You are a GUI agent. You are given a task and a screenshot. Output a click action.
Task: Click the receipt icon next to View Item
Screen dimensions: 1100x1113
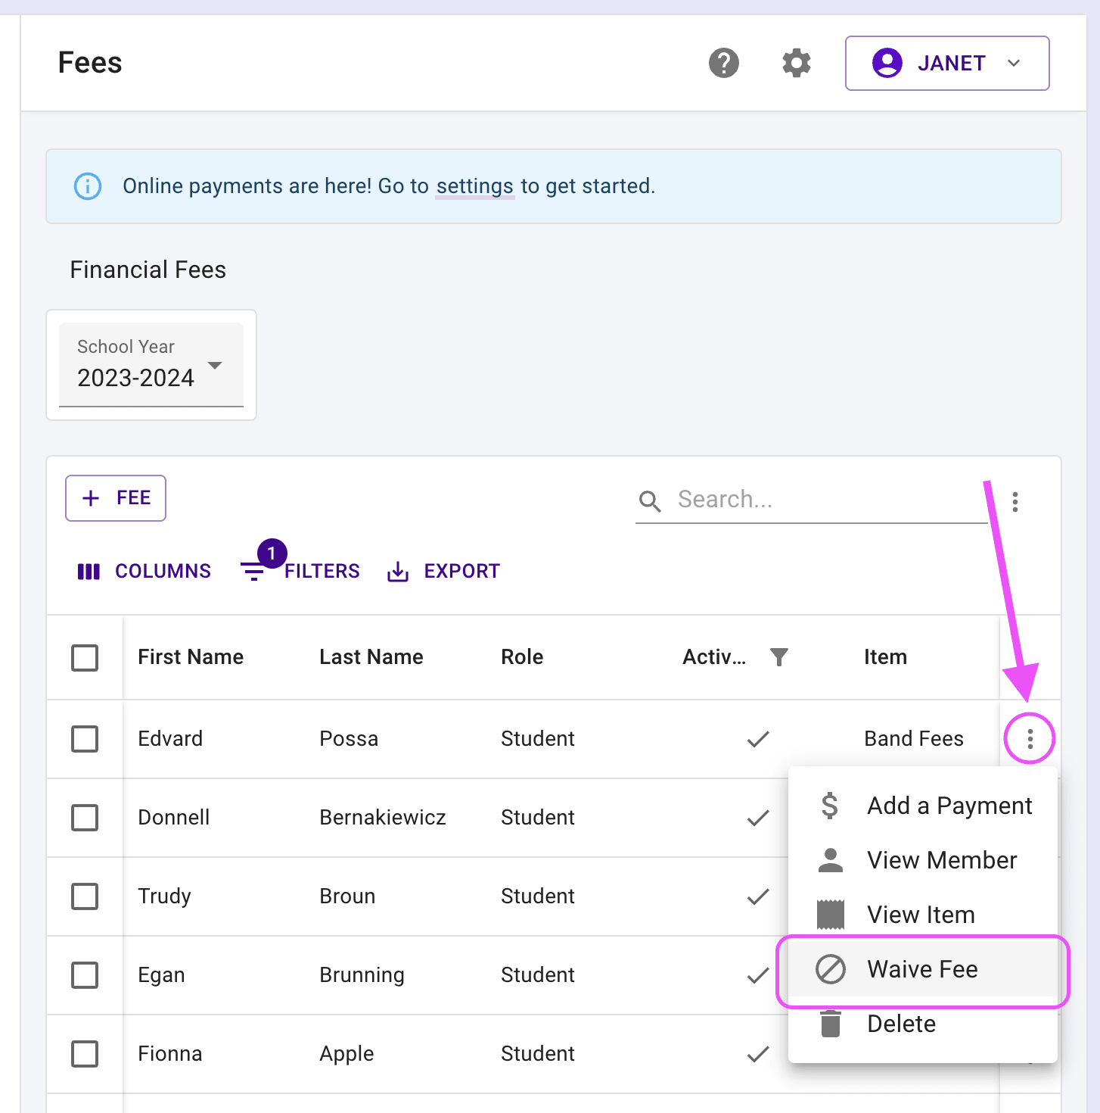pyautogui.click(x=830, y=915)
